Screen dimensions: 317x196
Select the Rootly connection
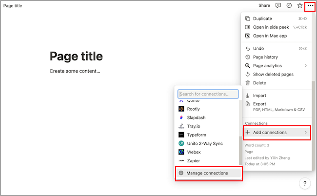tap(208, 109)
